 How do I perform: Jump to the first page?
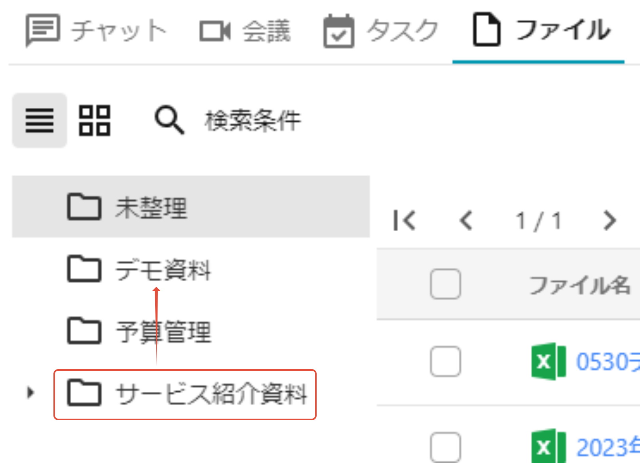tap(405, 221)
